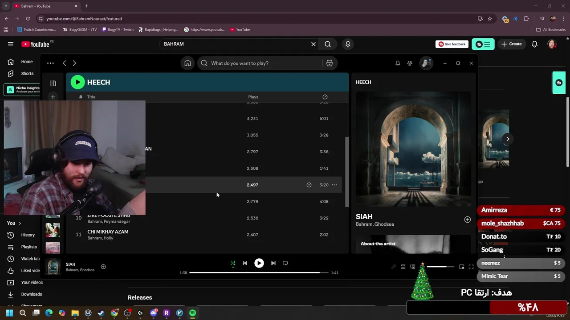
Task: Open Connect to a device icon
Action: click(413, 267)
